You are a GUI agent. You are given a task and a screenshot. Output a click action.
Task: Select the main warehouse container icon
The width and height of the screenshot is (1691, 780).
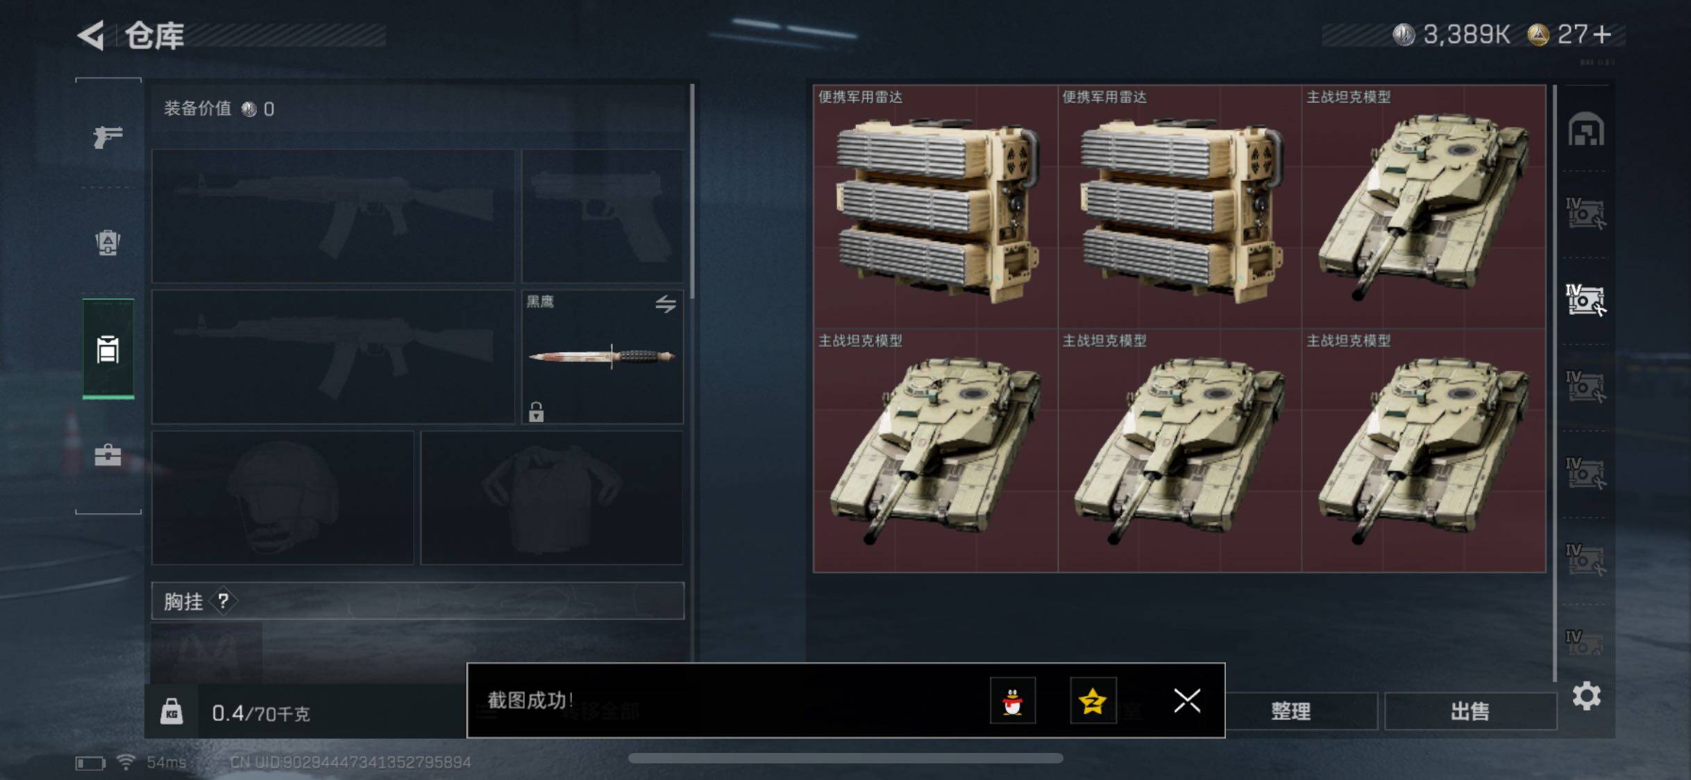click(1585, 130)
